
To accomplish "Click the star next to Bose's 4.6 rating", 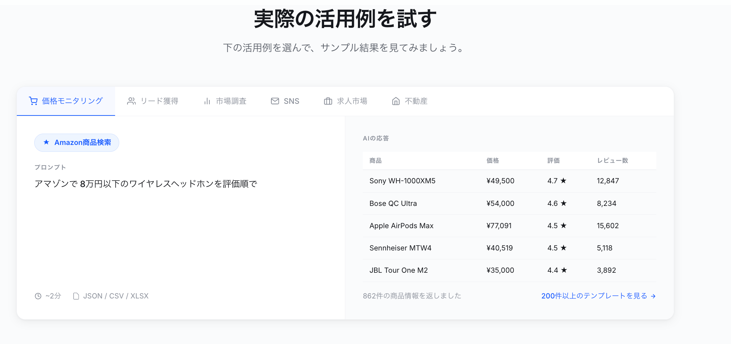I will point(563,203).
